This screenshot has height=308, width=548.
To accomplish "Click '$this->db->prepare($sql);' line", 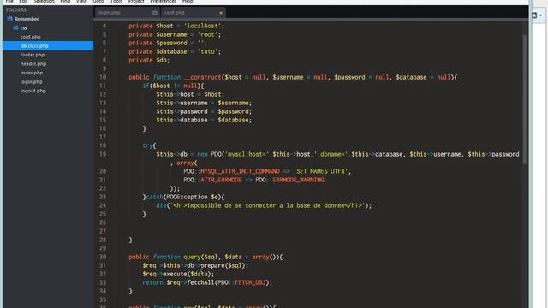I will pyautogui.click(x=195, y=266).
